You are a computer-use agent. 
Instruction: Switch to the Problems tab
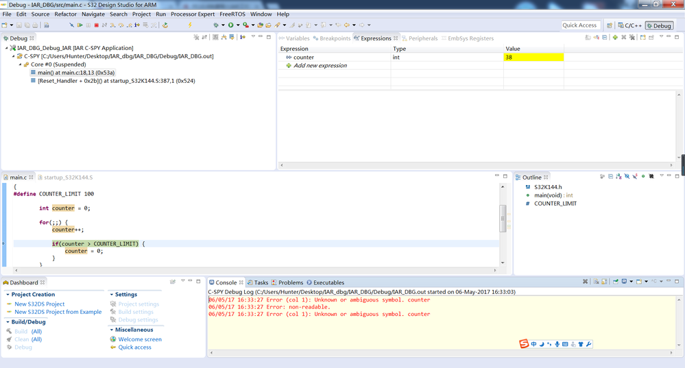(x=287, y=282)
